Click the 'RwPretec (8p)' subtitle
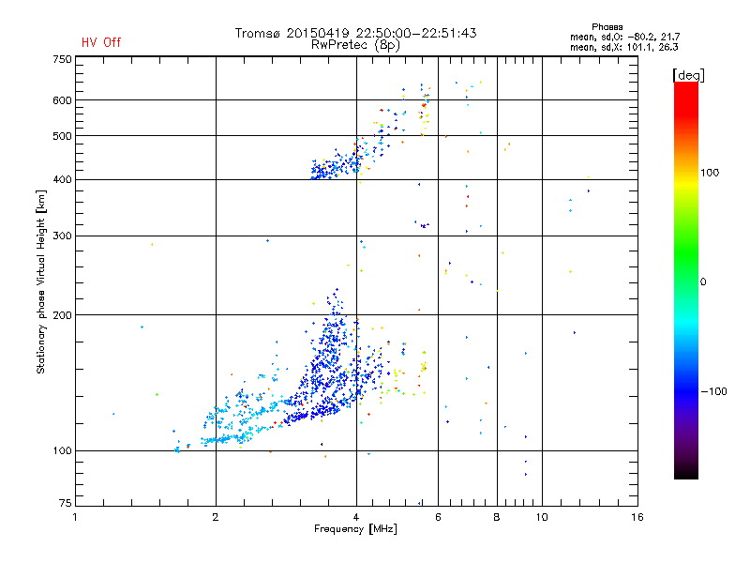This screenshot has width=750, height=563. click(355, 45)
